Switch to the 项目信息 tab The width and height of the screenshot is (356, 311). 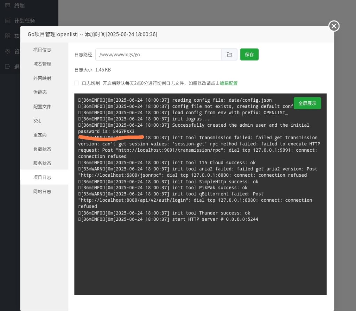[42, 50]
